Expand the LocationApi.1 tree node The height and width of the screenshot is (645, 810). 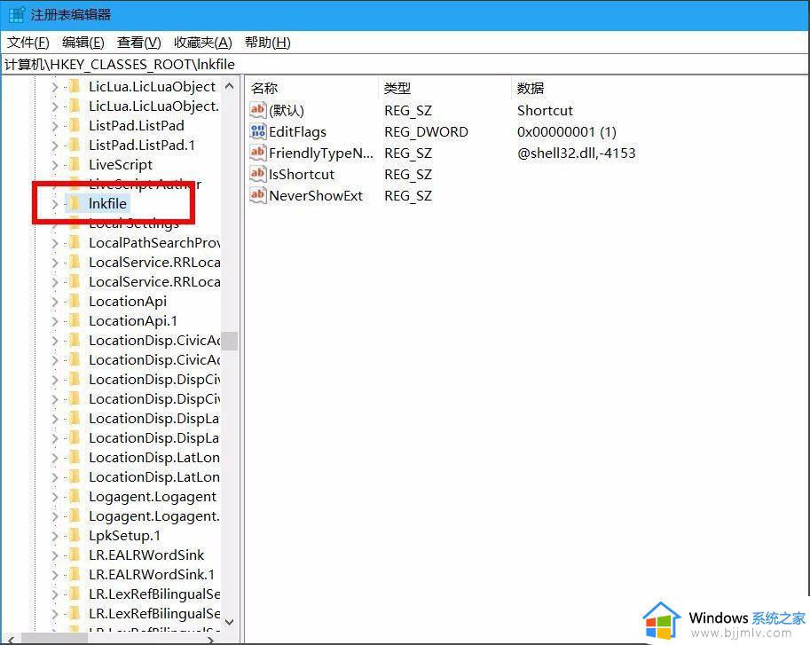[55, 321]
